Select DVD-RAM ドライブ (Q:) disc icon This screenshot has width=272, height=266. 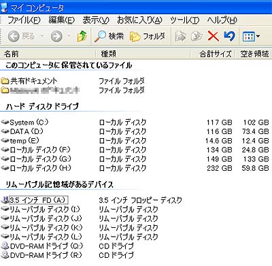coord(5,246)
